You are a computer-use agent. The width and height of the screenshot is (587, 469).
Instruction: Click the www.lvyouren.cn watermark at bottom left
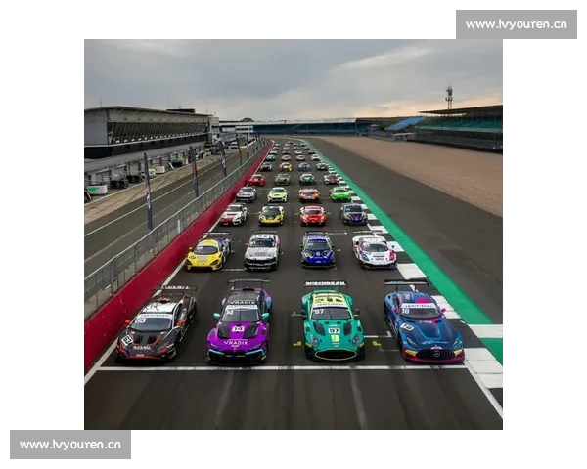pyautogui.click(x=69, y=445)
